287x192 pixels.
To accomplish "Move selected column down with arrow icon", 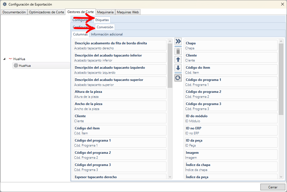I will [178, 68].
